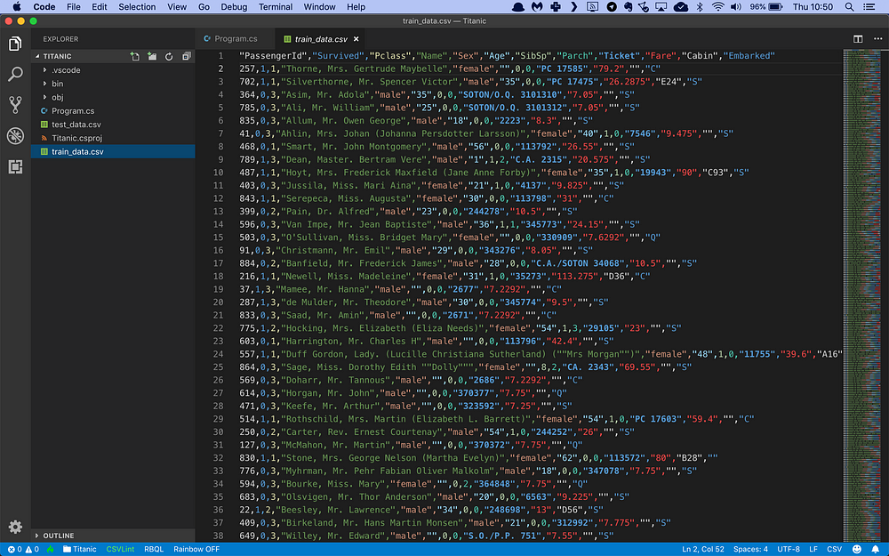Image resolution: width=889 pixels, height=556 pixels.
Task: Split the editor to the right
Action: (x=858, y=38)
